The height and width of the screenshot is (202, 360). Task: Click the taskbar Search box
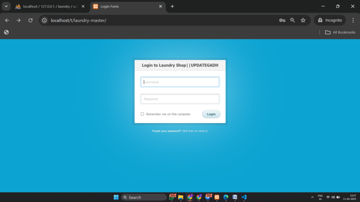tap(144, 197)
